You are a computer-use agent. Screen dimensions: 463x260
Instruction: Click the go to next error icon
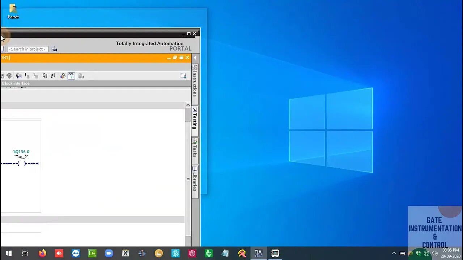(x=45, y=76)
